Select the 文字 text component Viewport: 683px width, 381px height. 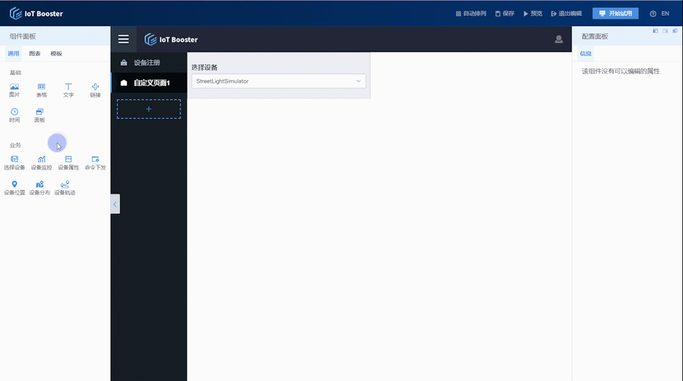[x=68, y=90]
